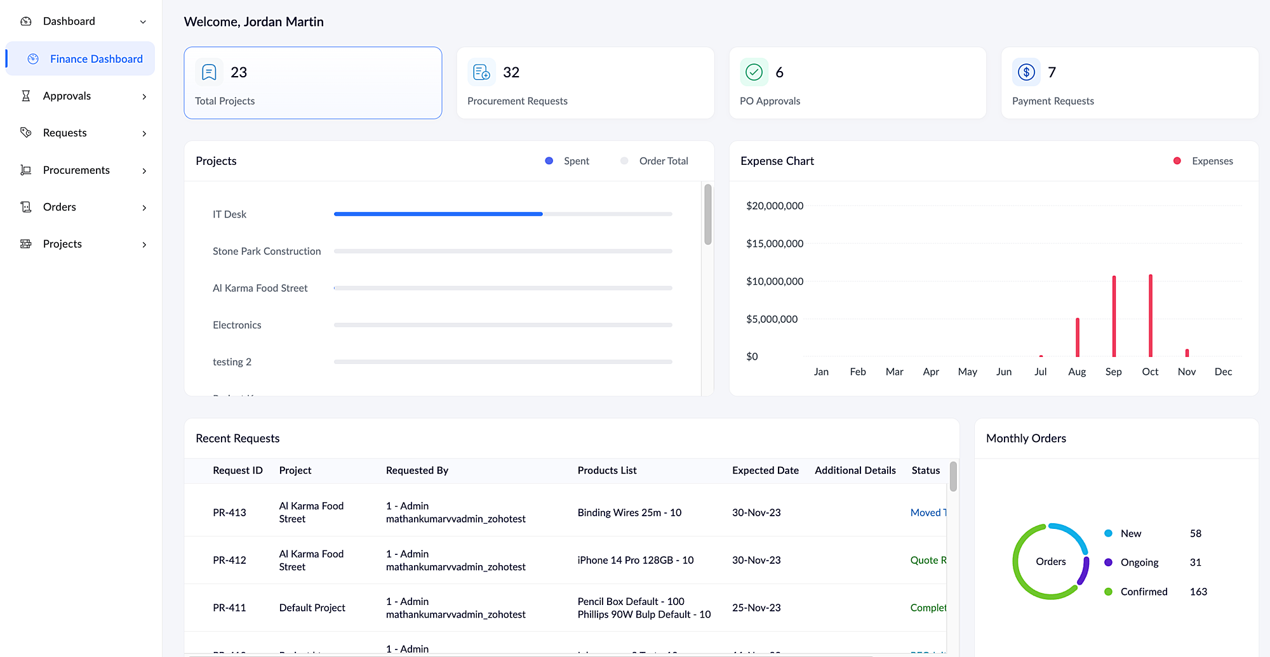Image resolution: width=1270 pixels, height=657 pixels.
Task: Expand the Approvals submenu arrow
Action: coord(144,96)
